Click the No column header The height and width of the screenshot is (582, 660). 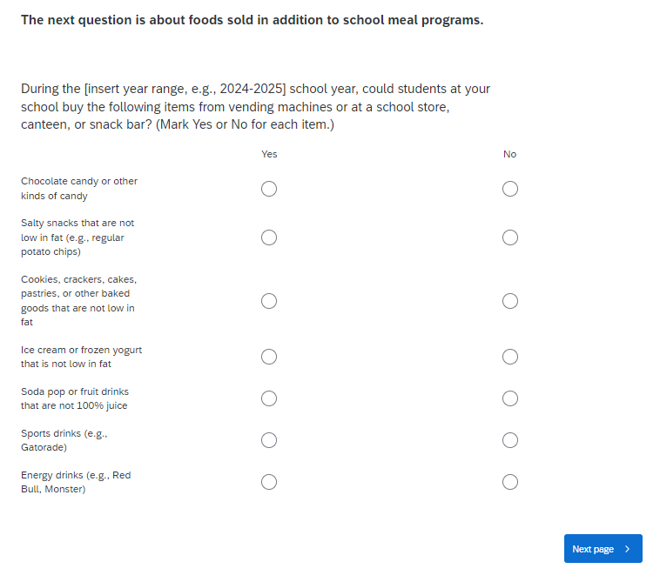pos(510,154)
